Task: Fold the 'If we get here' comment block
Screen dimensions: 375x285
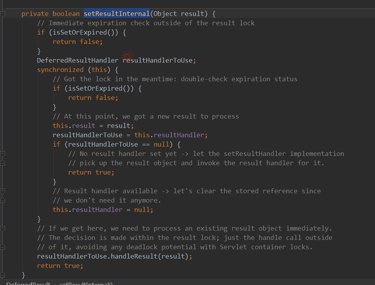Action: [x=3, y=229]
